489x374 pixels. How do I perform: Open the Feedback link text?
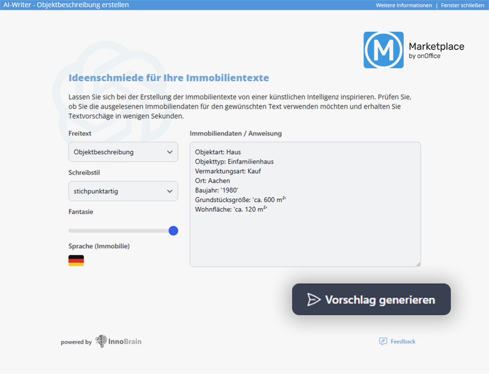tap(403, 341)
